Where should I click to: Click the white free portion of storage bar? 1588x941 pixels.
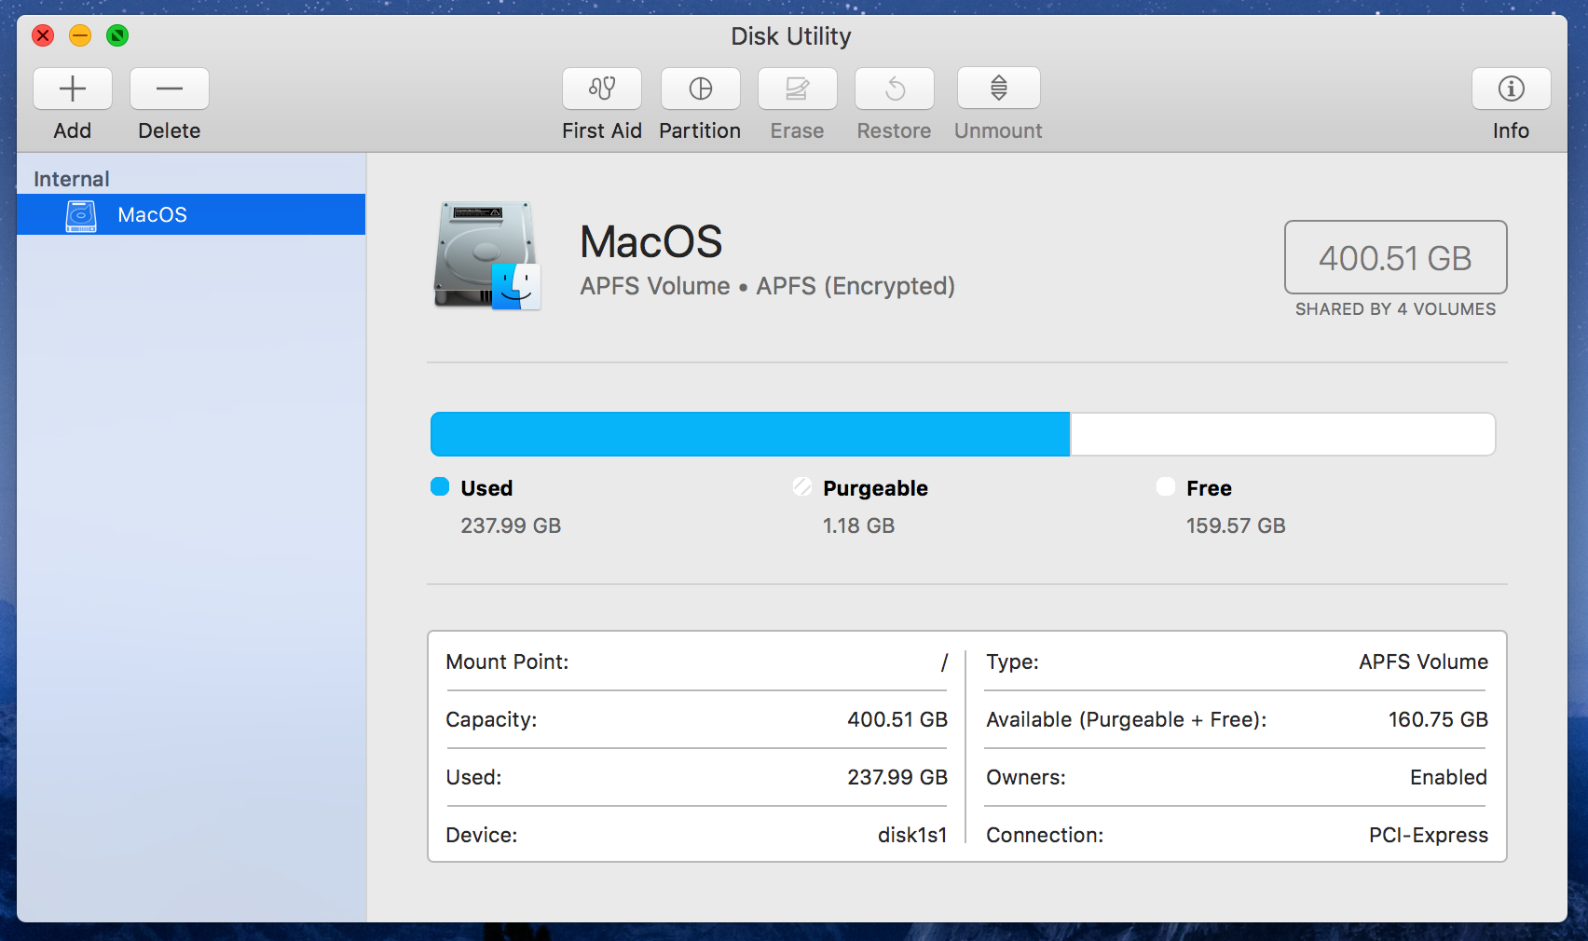(1282, 434)
